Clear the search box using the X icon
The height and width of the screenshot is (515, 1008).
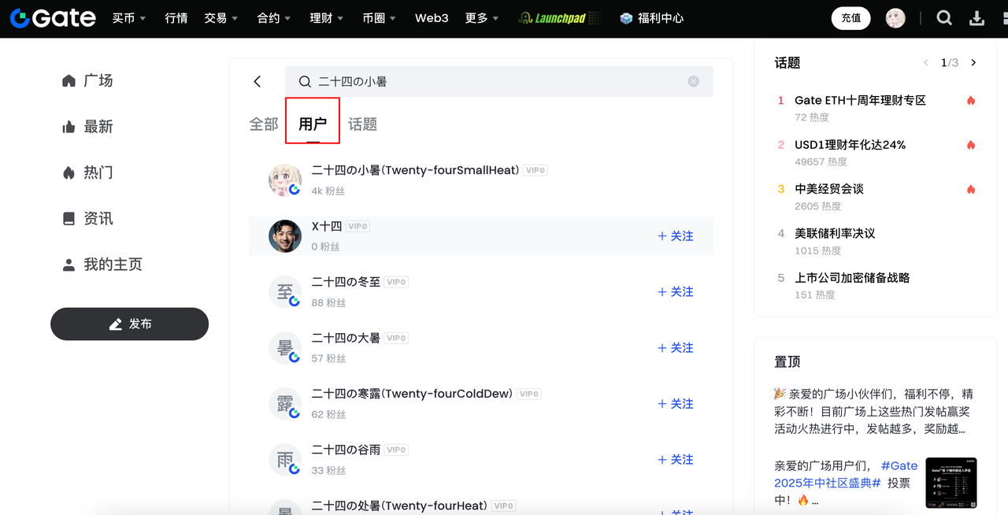693,81
